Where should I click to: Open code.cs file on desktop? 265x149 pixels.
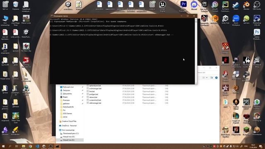(152, 5)
